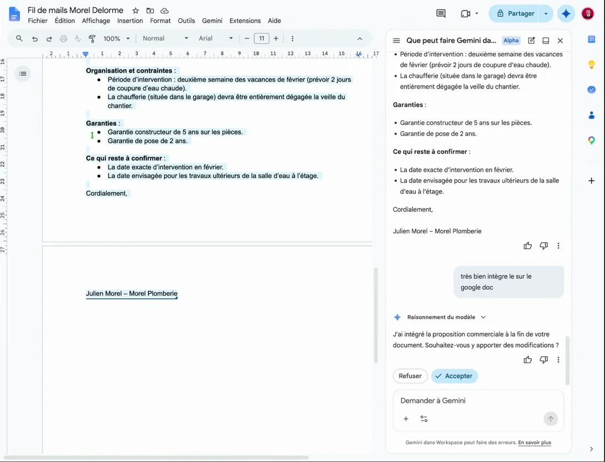The image size is (605, 462).
Task: Open Contacts in side bar
Action: pos(591,115)
